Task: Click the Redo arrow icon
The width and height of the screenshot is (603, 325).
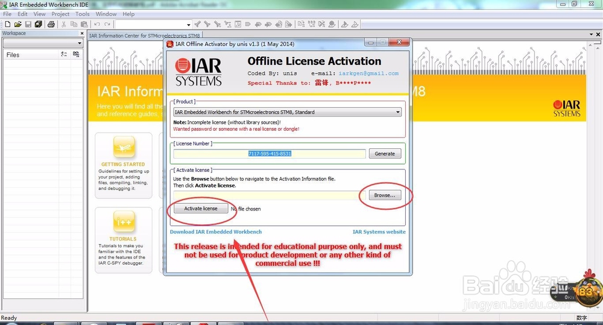Action: 107,24
